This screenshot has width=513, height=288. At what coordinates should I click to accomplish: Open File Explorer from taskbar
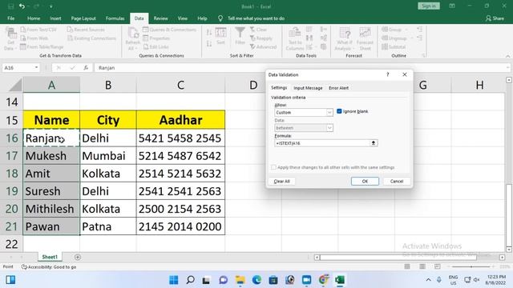pyautogui.click(x=240, y=280)
